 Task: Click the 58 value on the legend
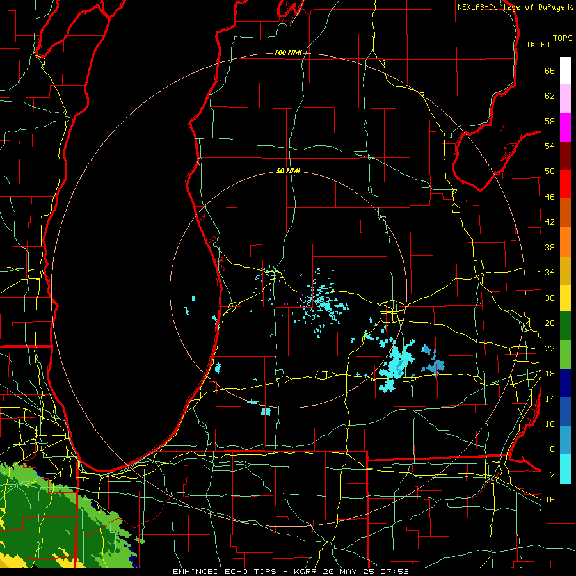click(550, 121)
